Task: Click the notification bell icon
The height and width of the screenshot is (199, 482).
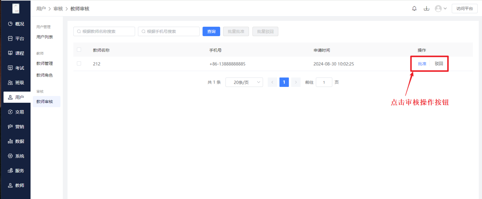Action: click(414, 9)
